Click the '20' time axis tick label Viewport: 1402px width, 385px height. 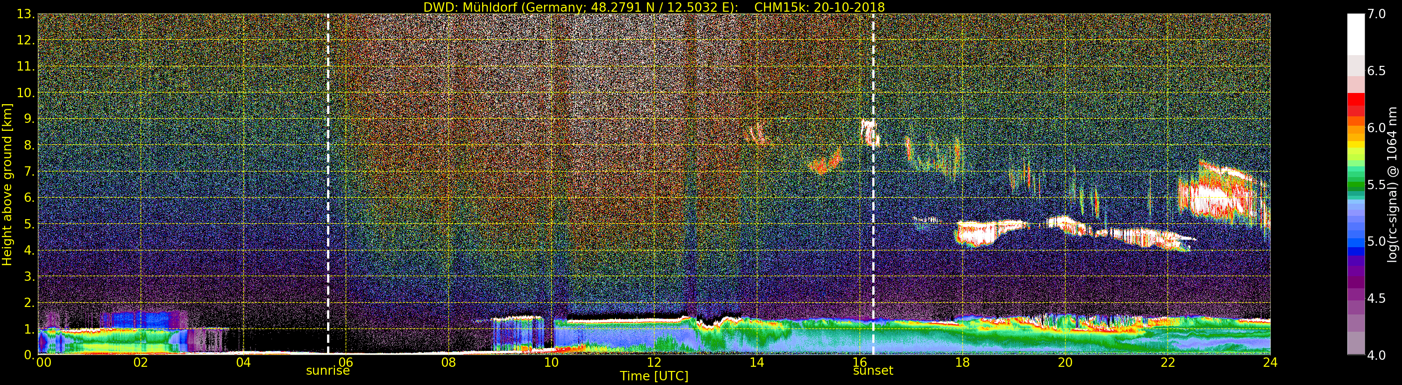point(1065,363)
